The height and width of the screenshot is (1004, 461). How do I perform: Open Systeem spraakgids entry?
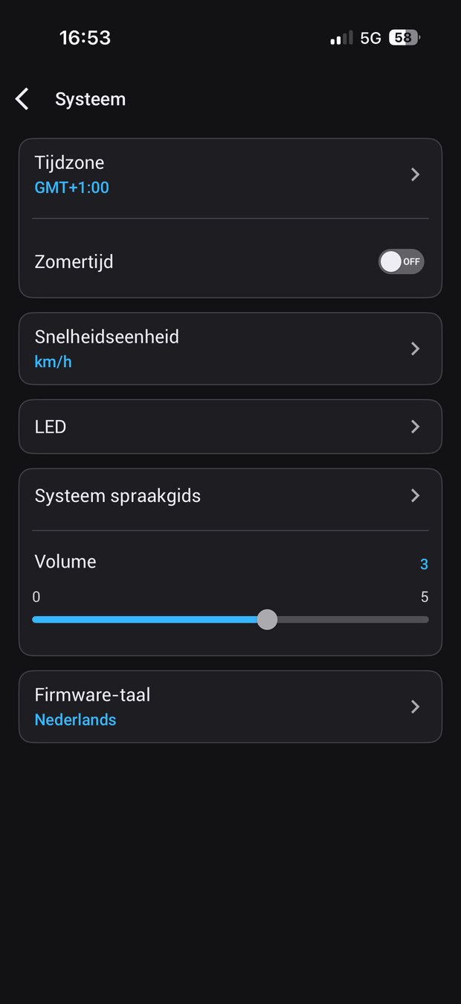coord(117,496)
